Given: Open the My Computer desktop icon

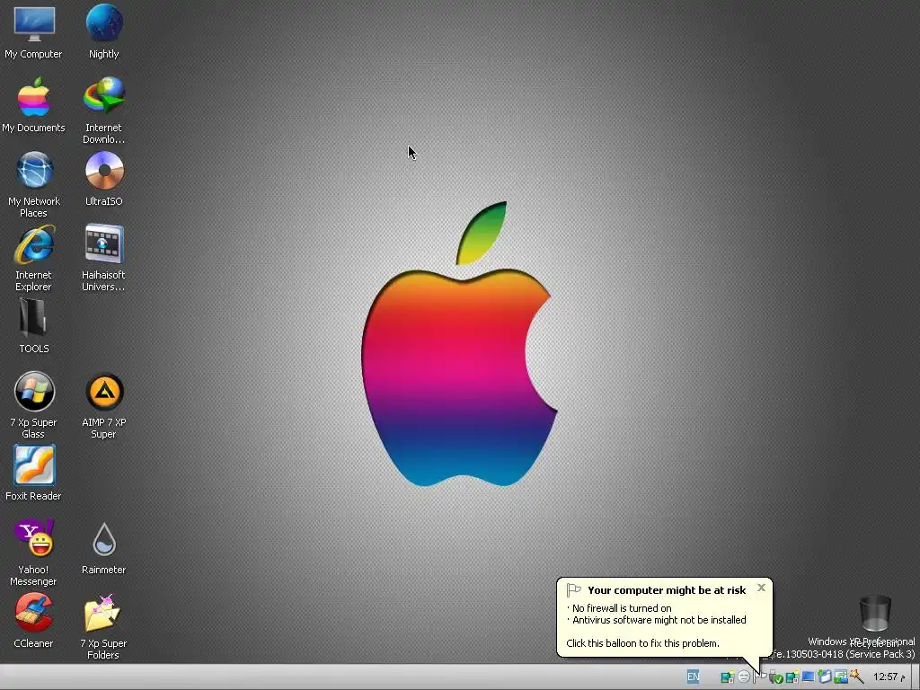Looking at the screenshot, I should tap(33, 33).
